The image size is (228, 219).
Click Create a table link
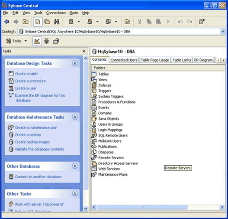point(26,74)
